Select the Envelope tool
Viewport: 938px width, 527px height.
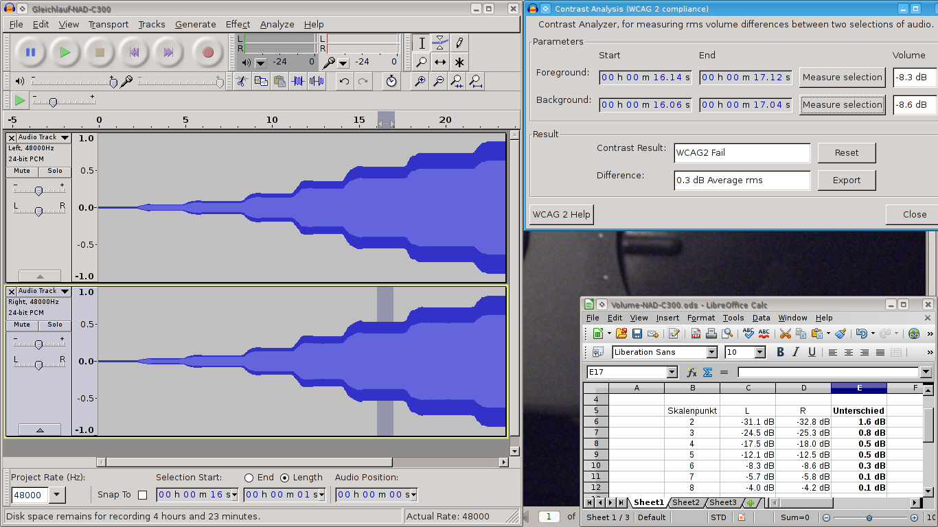(440, 43)
